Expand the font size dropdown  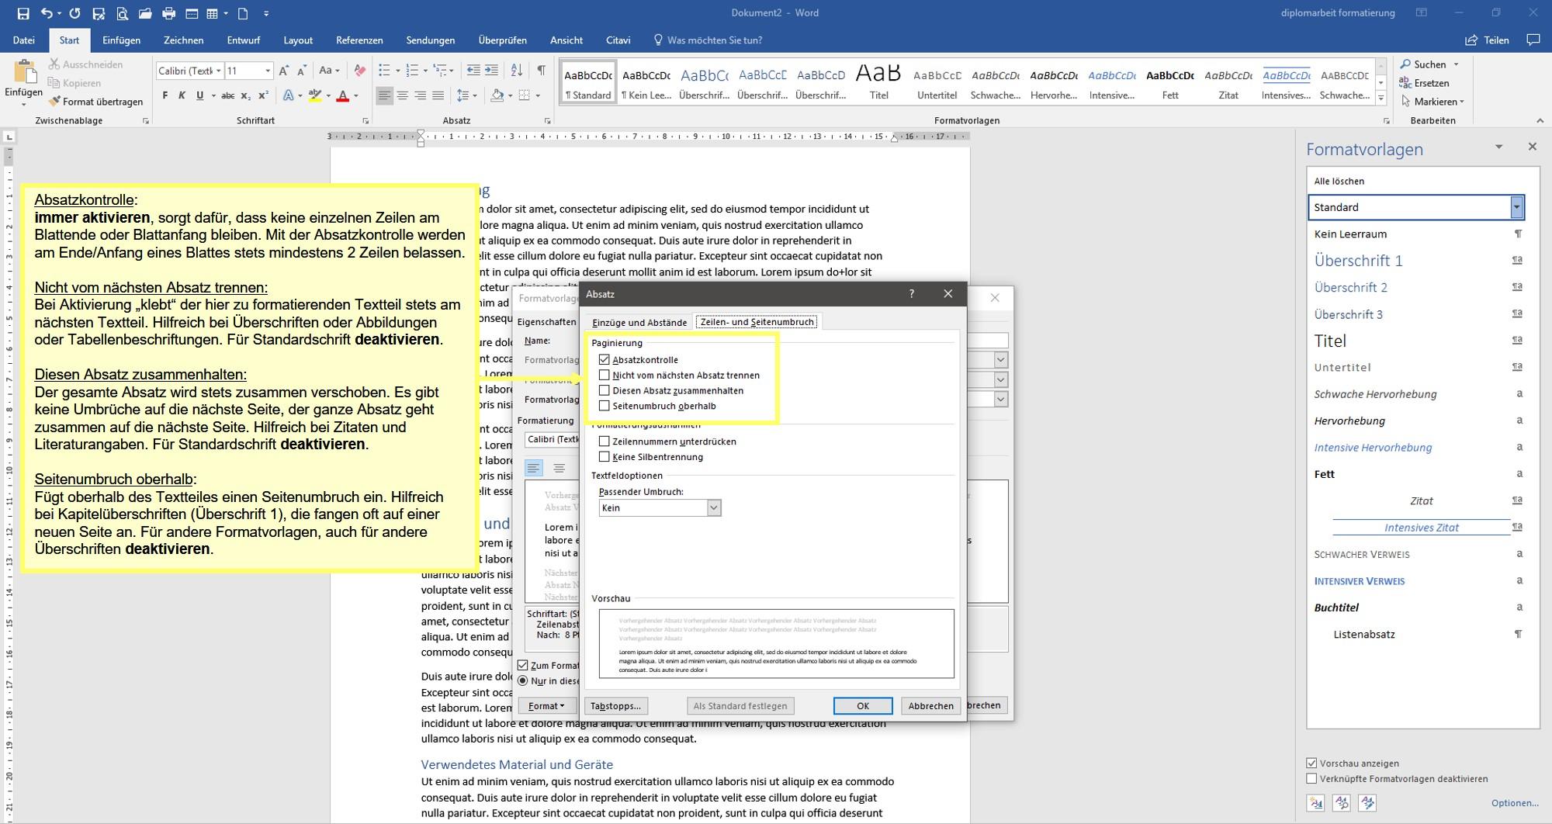pos(268,71)
